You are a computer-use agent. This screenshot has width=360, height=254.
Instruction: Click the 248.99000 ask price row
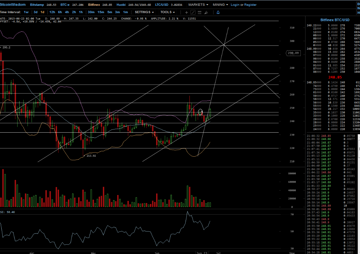coord(333,49)
